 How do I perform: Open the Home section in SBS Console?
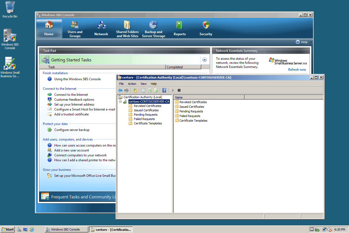[49, 29]
